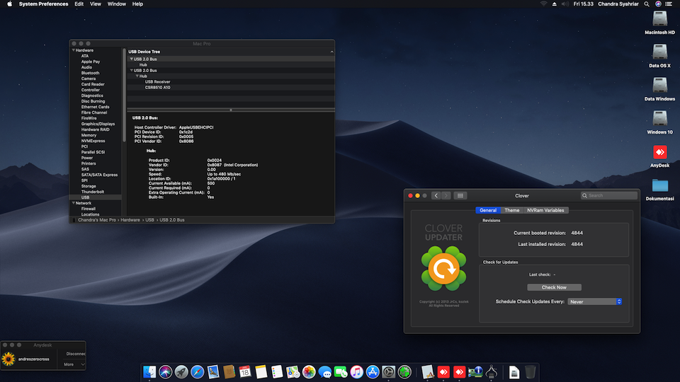Collapse the Hub containing USB Receiver
Image resolution: width=680 pixels, height=382 pixels.
[137, 76]
